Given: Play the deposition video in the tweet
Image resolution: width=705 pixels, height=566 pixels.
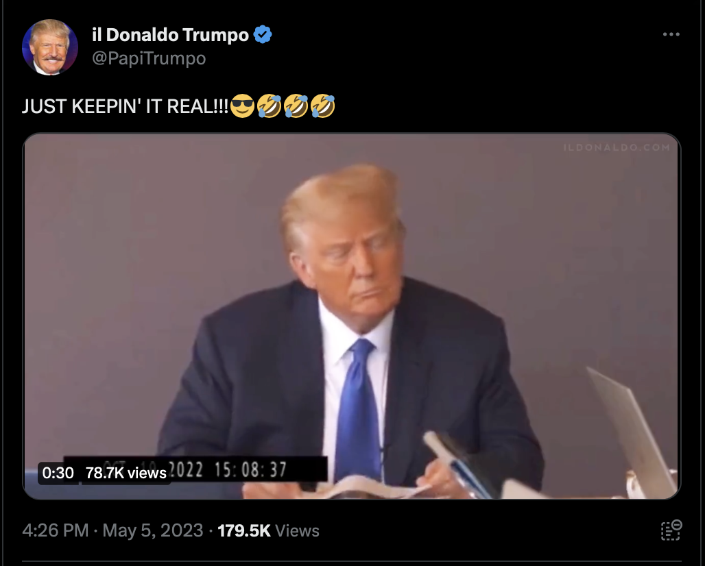Looking at the screenshot, I should [x=352, y=316].
